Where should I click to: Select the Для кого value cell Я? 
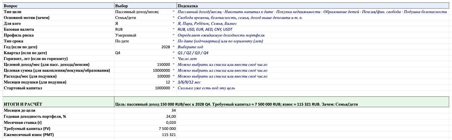[x=145, y=23]
